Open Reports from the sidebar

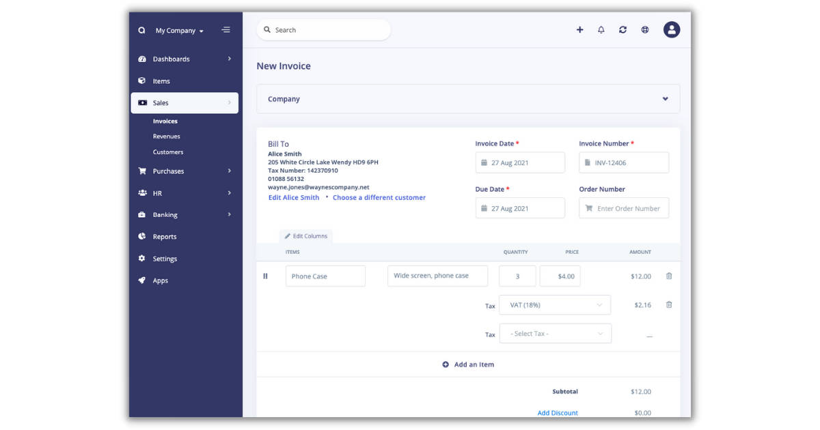click(165, 237)
